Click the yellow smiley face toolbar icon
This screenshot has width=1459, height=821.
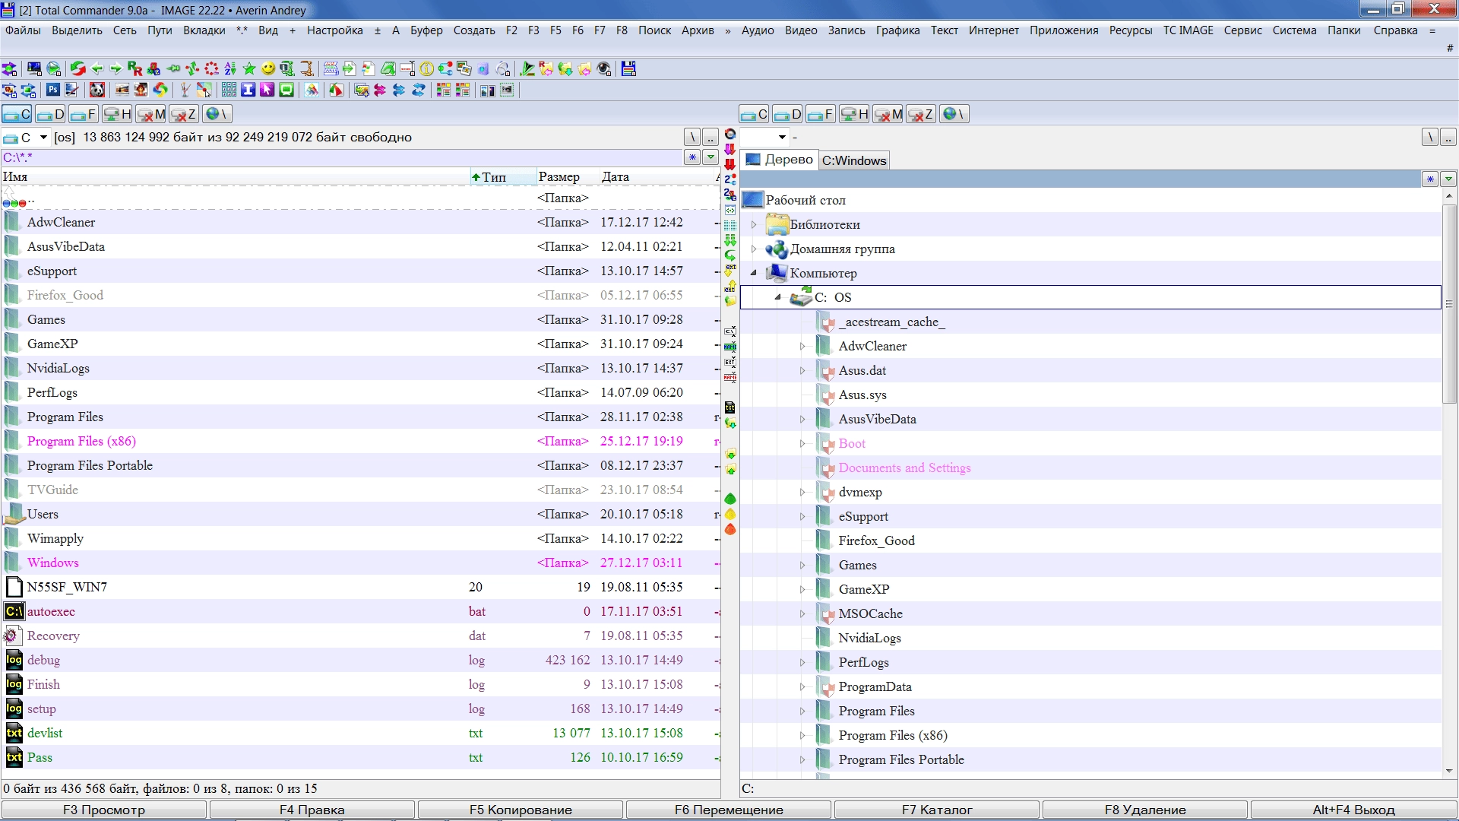click(267, 68)
